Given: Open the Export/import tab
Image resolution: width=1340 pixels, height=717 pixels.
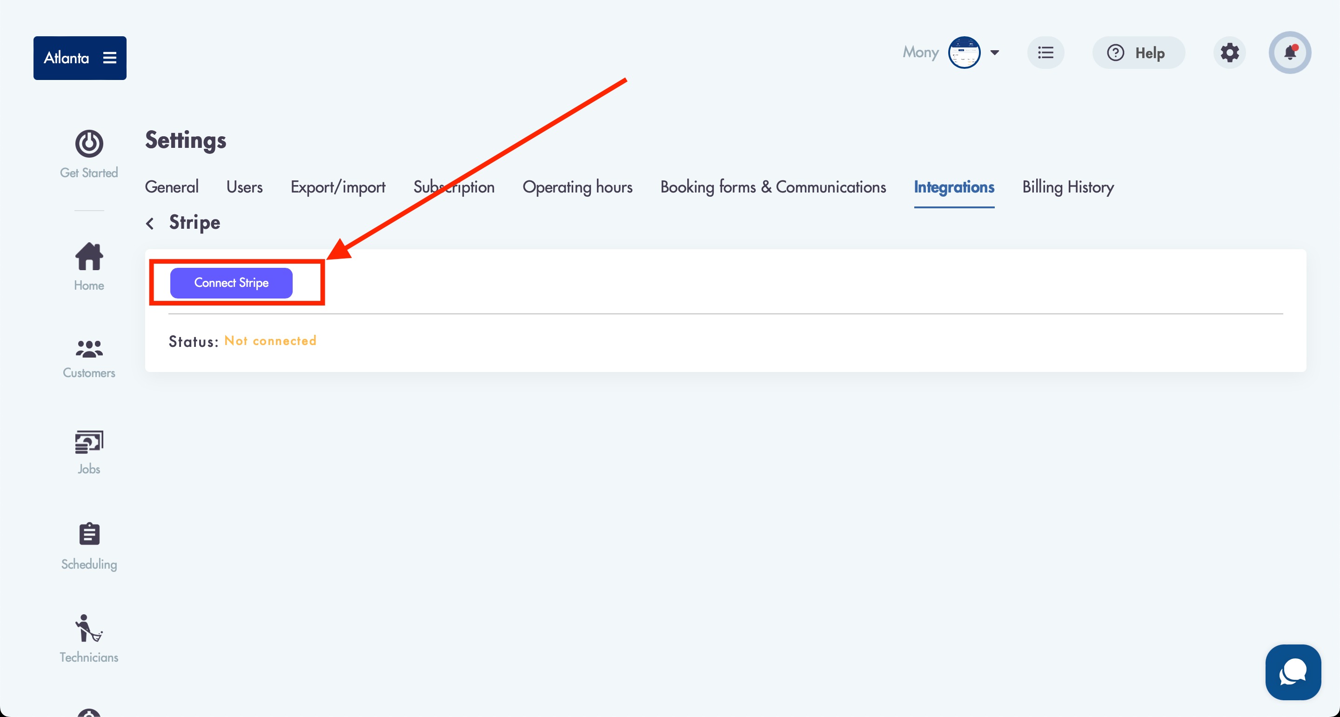Looking at the screenshot, I should [x=338, y=187].
